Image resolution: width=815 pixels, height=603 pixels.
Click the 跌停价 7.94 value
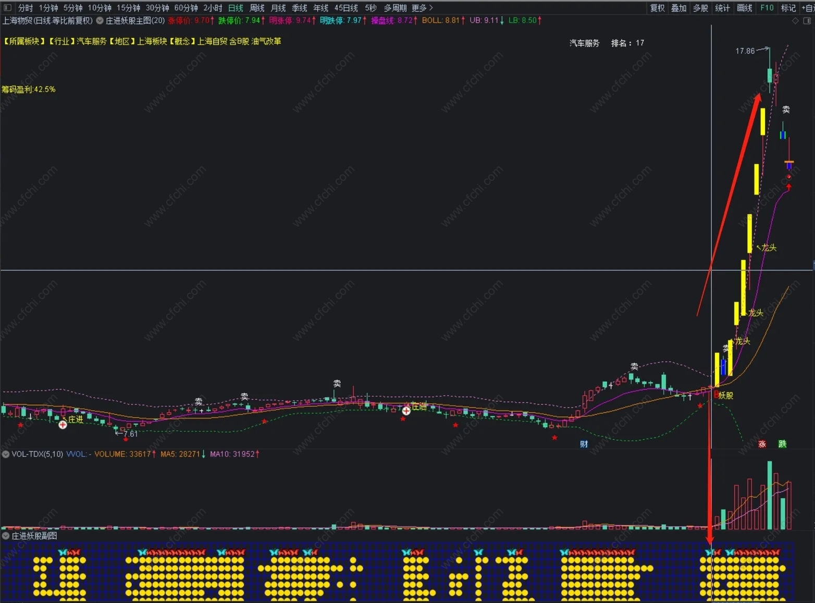click(x=242, y=21)
